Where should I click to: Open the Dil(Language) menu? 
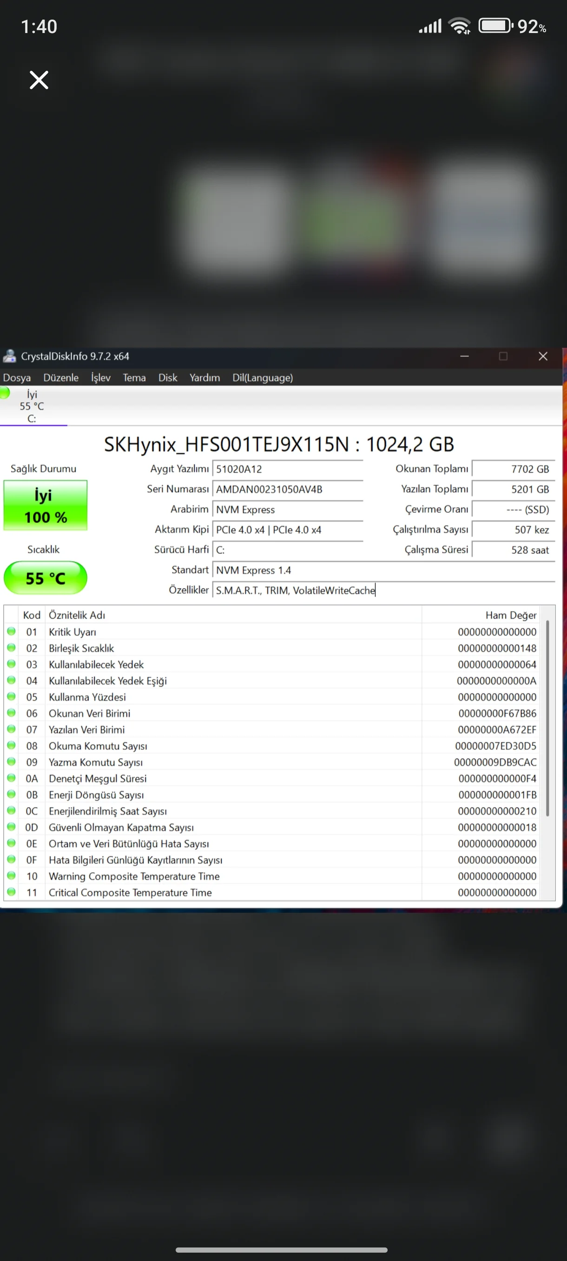(262, 378)
